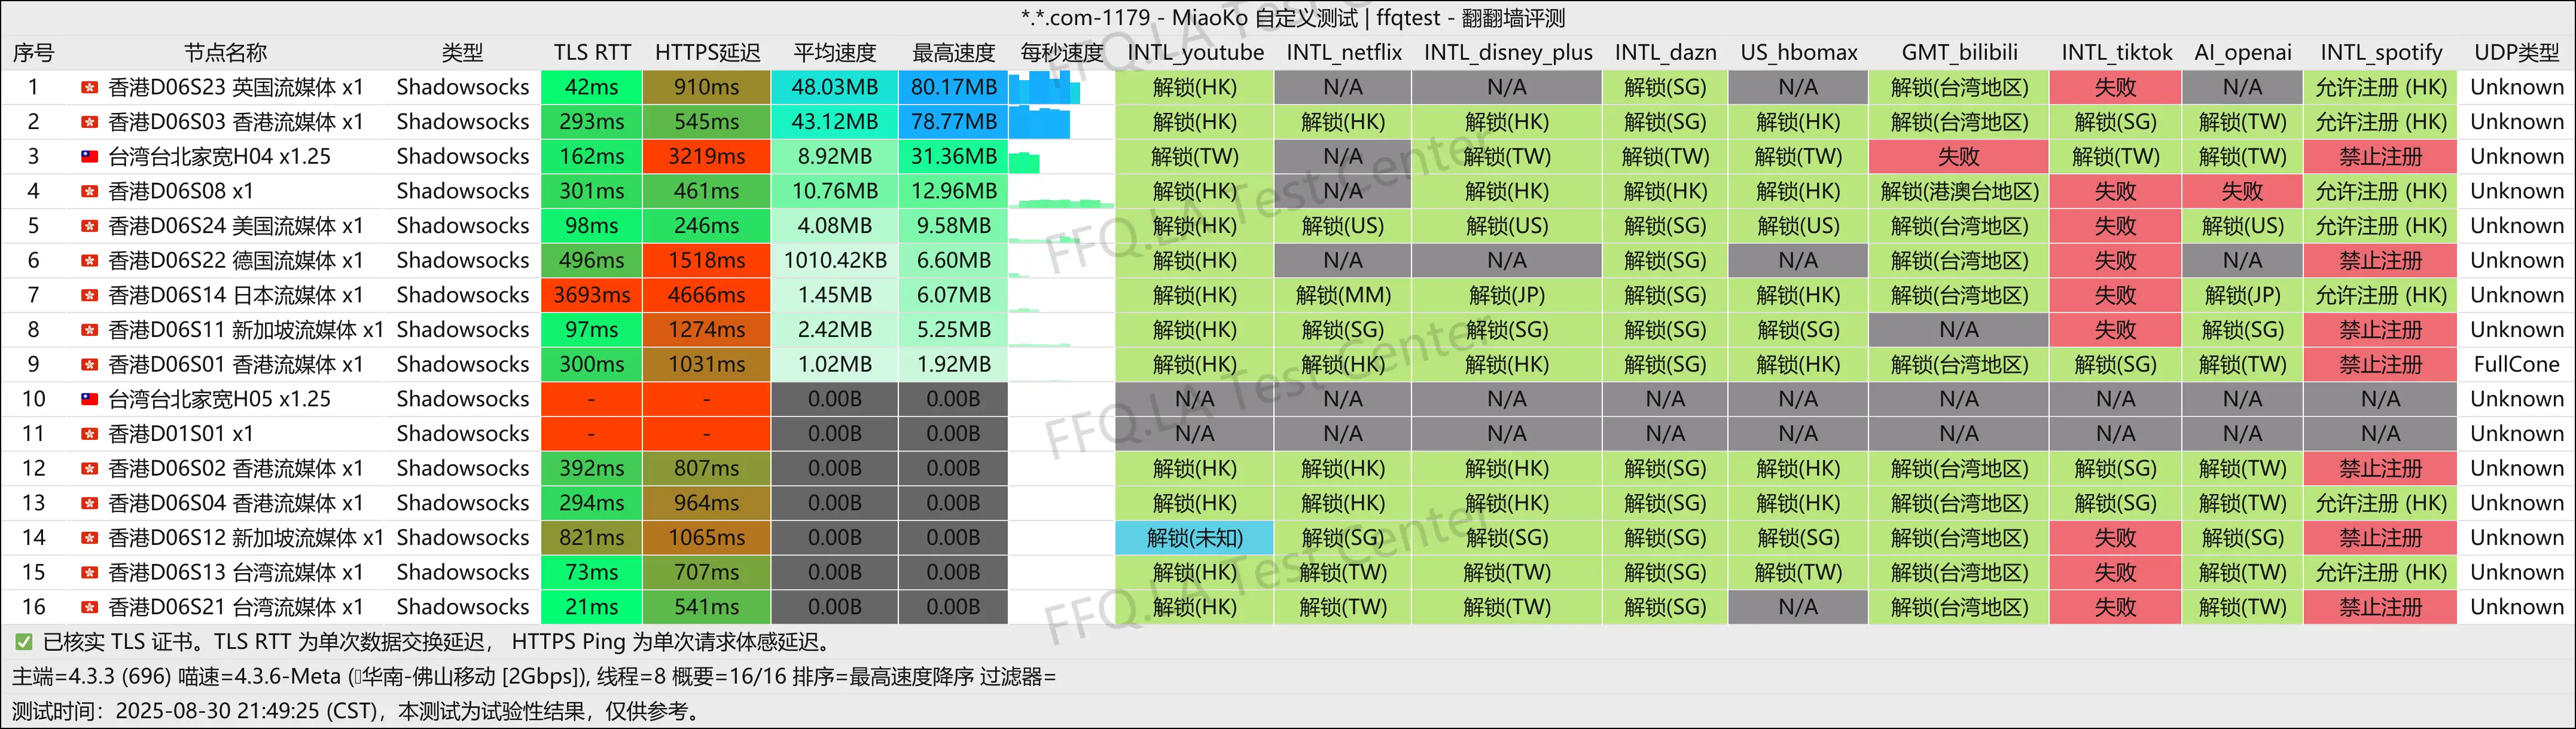Click the US_hbomax column header

[x=1798, y=53]
